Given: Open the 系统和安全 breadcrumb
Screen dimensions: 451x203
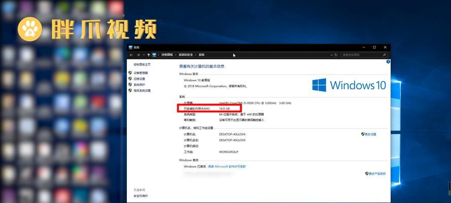Looking at the screenshot, I should [186, 55].
